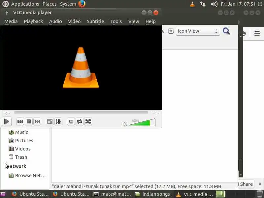The image size is (264, 198).
Task: Start playback with the VLC Play button
Action: [7, 121]
